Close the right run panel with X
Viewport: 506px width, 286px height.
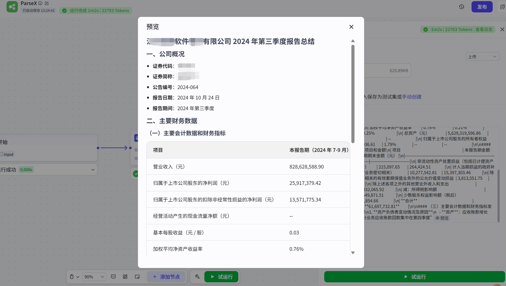tap(502, 29)
